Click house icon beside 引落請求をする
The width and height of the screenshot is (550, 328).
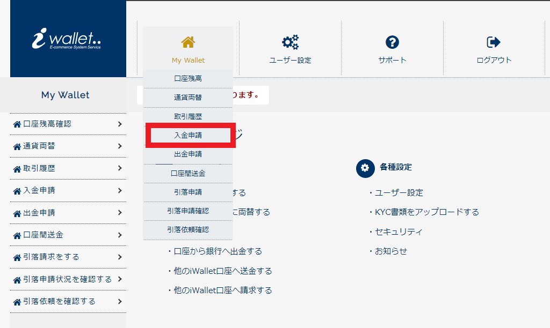tap(17, 258)
